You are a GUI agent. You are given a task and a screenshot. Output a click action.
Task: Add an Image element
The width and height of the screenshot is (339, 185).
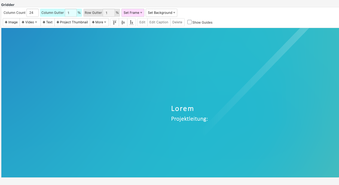tap(11, 22)
